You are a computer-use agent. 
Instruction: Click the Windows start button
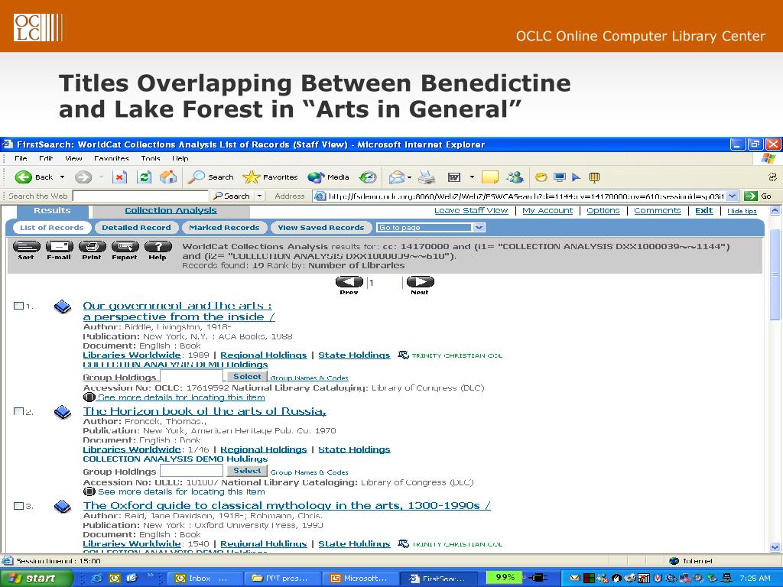[x=36, y=578]
